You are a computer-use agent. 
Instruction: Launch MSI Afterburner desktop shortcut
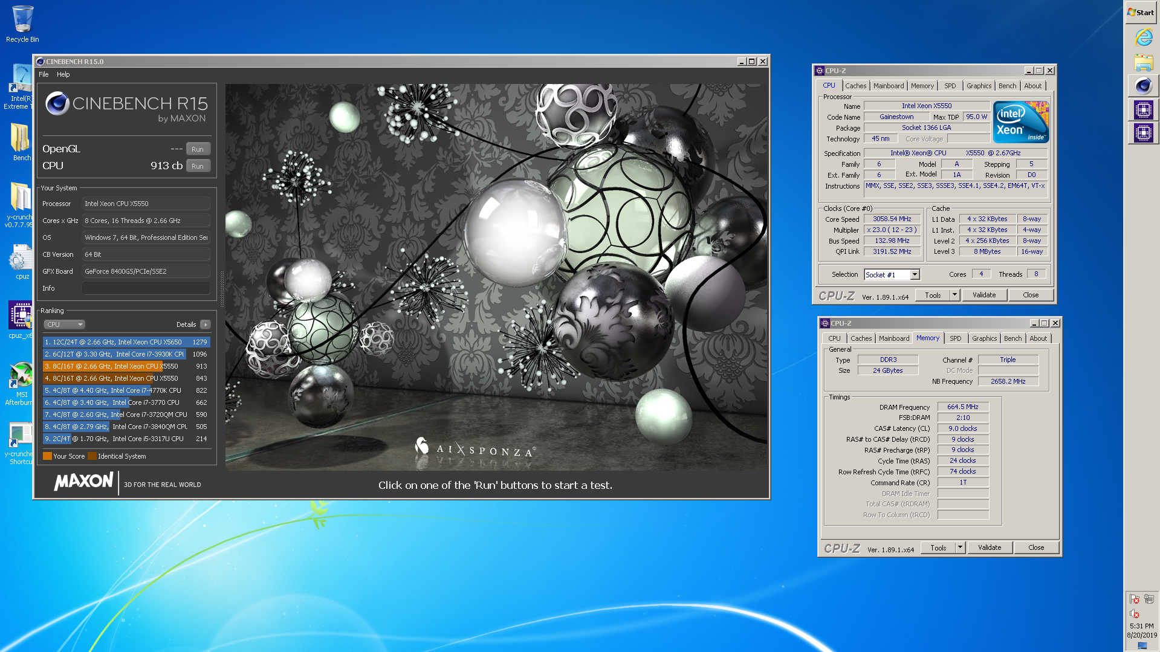click(x=20, y=384)
